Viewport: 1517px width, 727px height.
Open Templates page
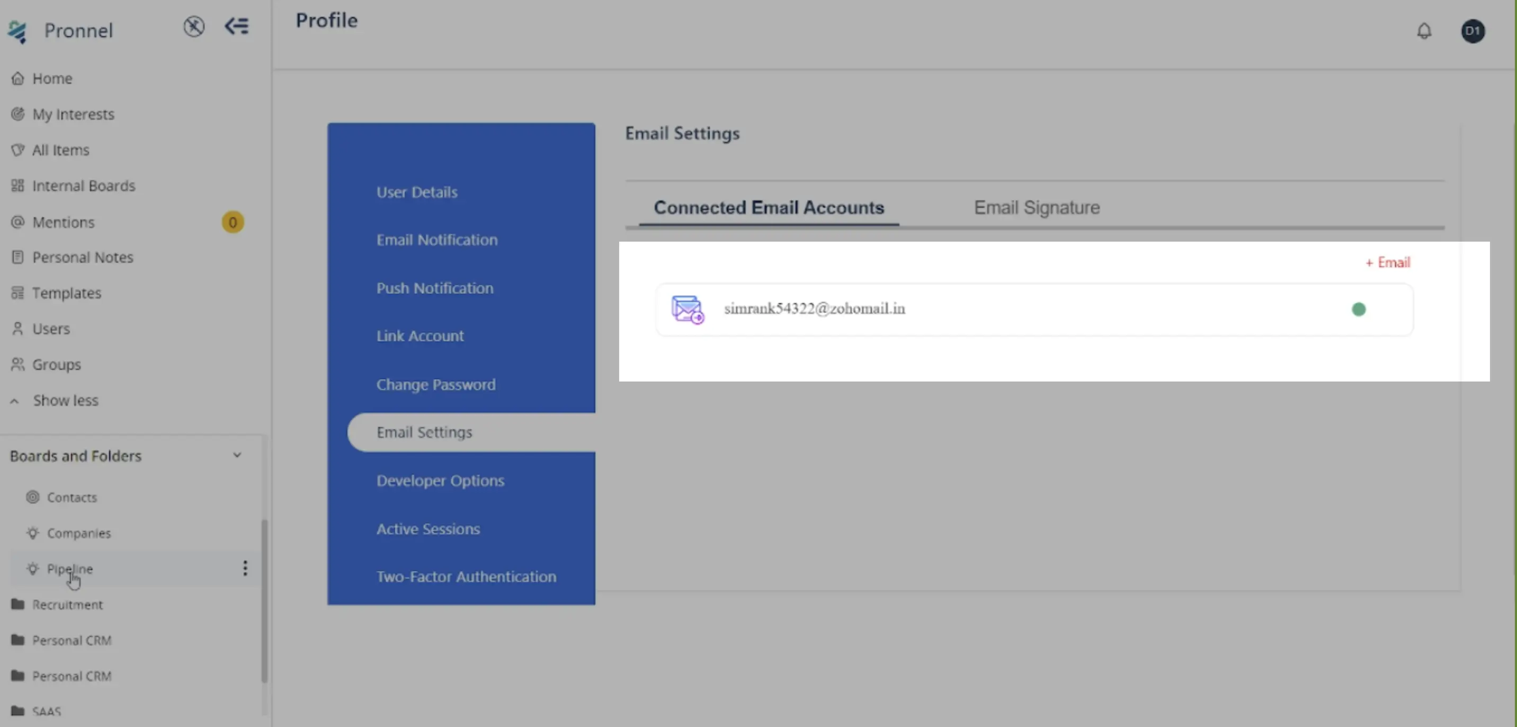(x=67, y=294)
